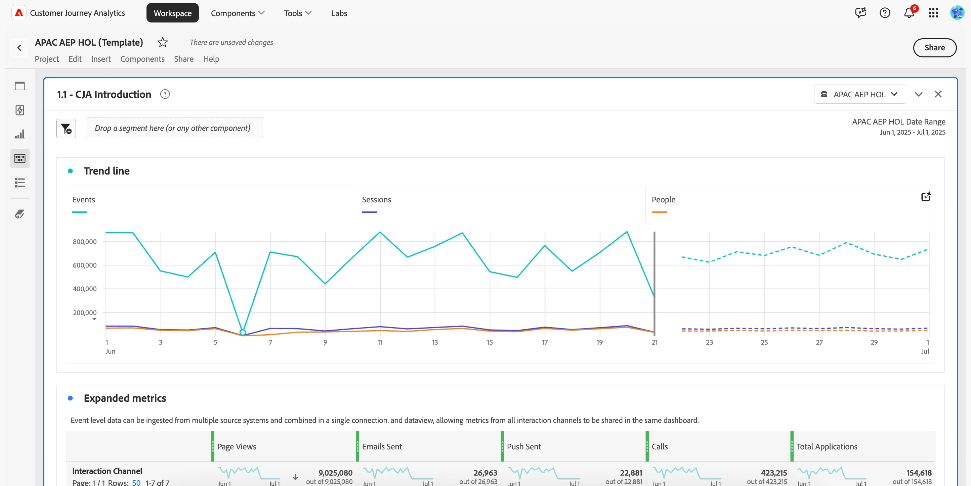Screen dimensions: 971x486
Task: Click the data dictionary icon in left rail
Action: coord(20,214)
